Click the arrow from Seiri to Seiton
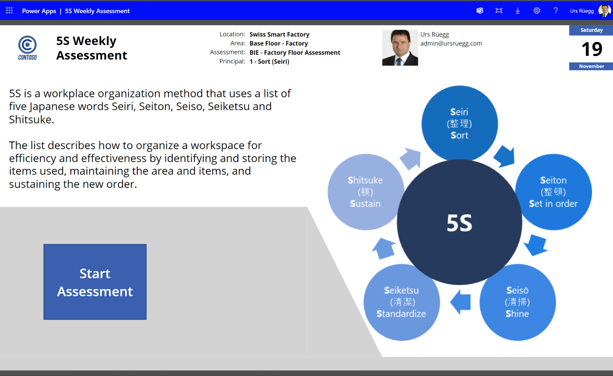 tap(505, 157)
